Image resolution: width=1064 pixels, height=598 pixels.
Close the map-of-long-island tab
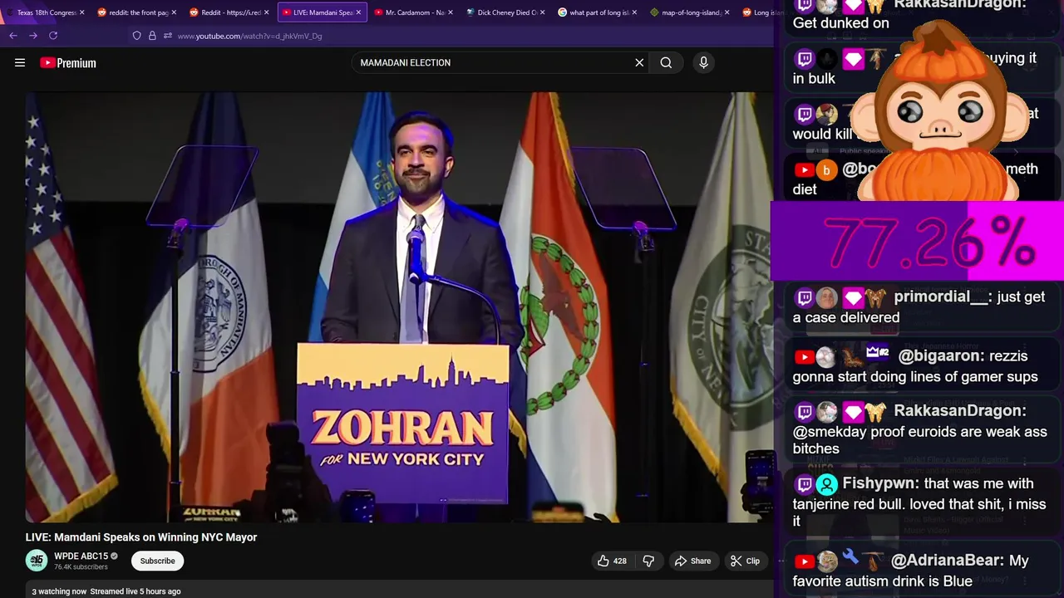[727, 12]
